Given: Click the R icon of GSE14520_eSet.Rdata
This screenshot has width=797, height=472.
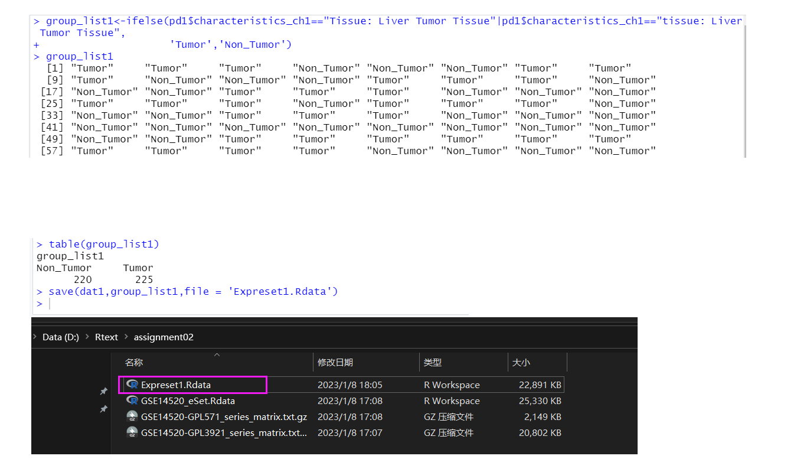Looking at the screenshot, I should [132, 401].
